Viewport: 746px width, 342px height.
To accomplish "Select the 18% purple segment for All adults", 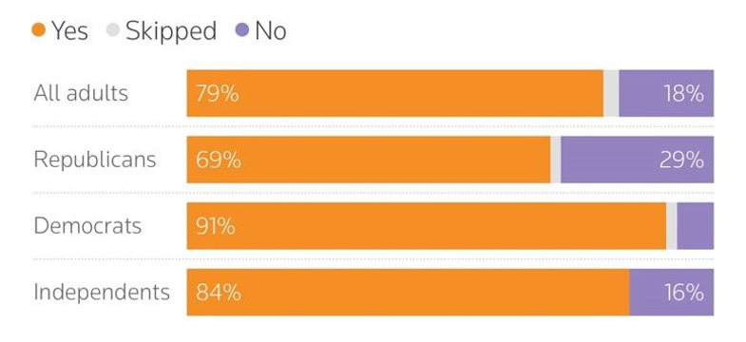I will (x=666, y=93).
